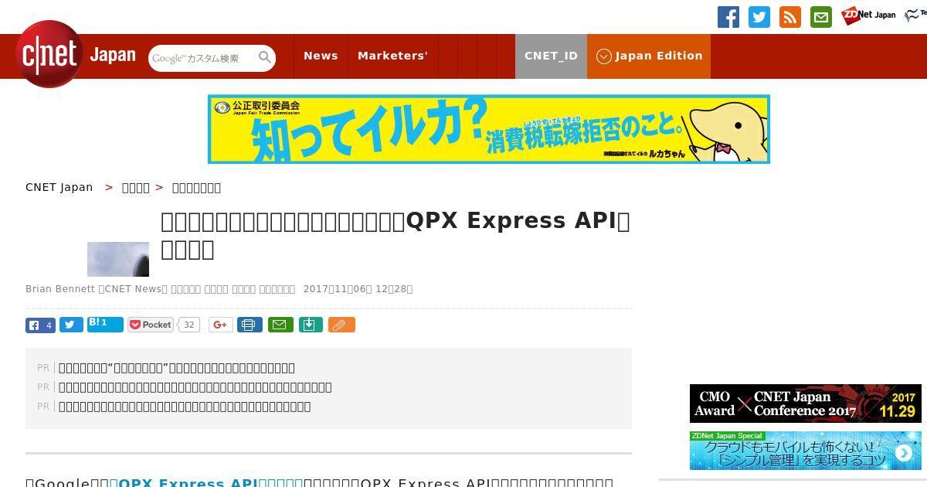
Task: Share article on Google+
Action: (220, 325)
